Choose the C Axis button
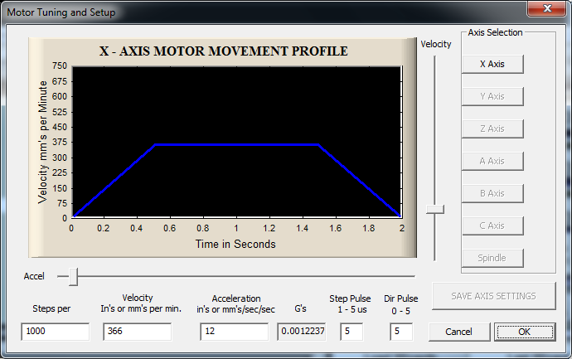The image size is (572, 359). [492, 226]
